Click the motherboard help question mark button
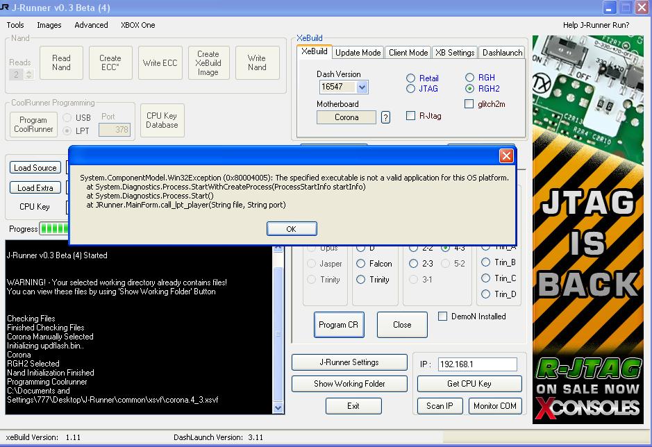The image size is (652, 447). 385,117
